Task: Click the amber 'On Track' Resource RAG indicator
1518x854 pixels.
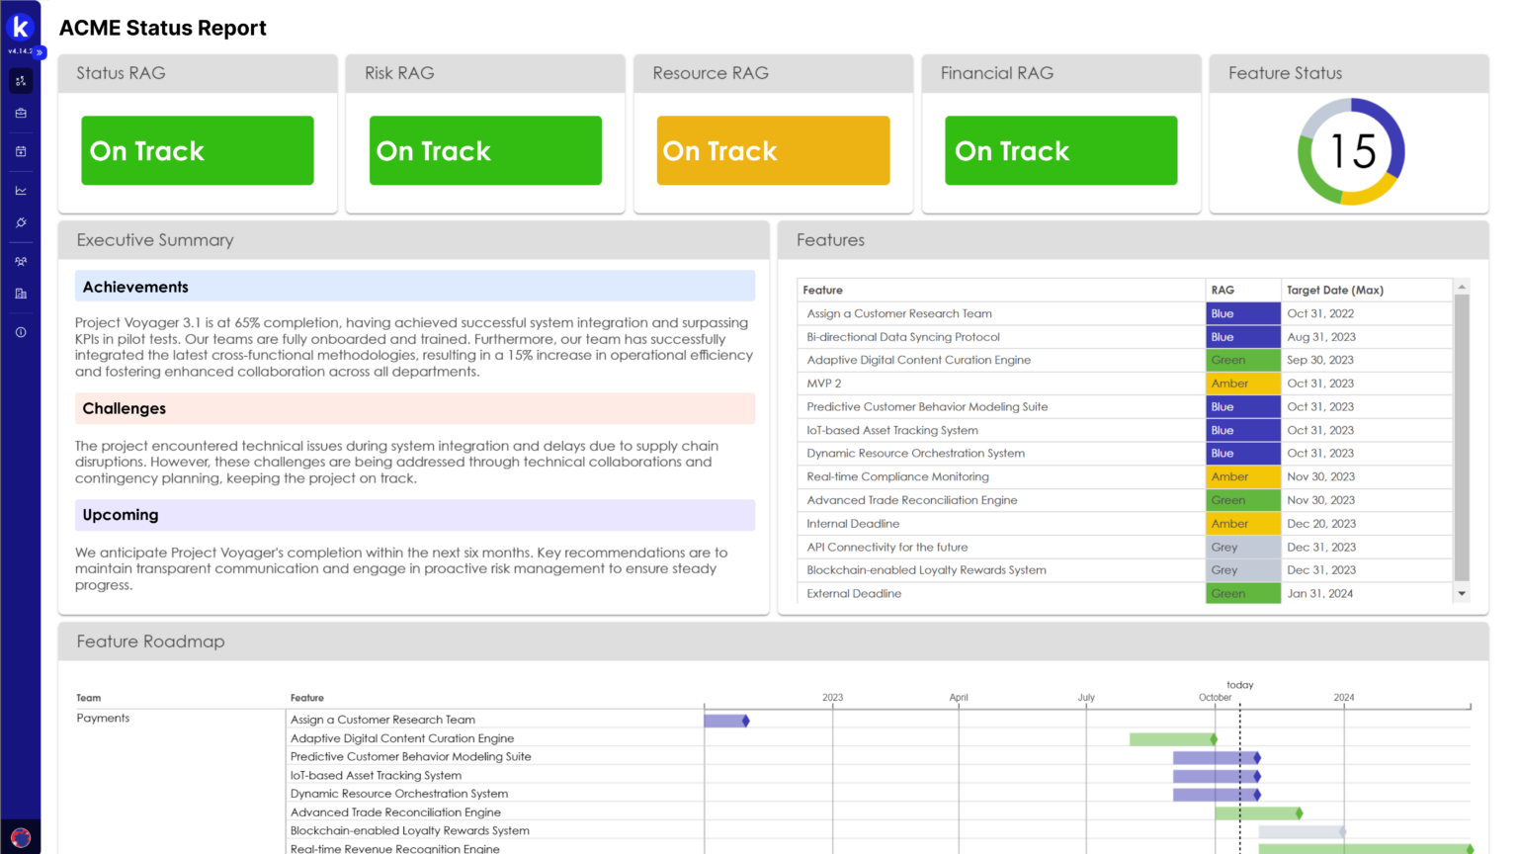Action: 773,150
